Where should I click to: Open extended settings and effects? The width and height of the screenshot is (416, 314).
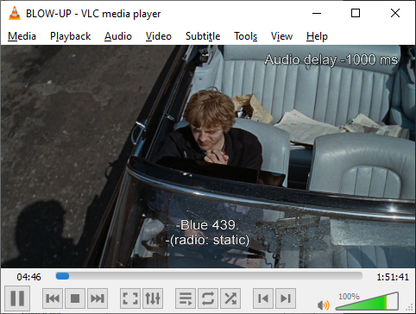coord(153,298)
